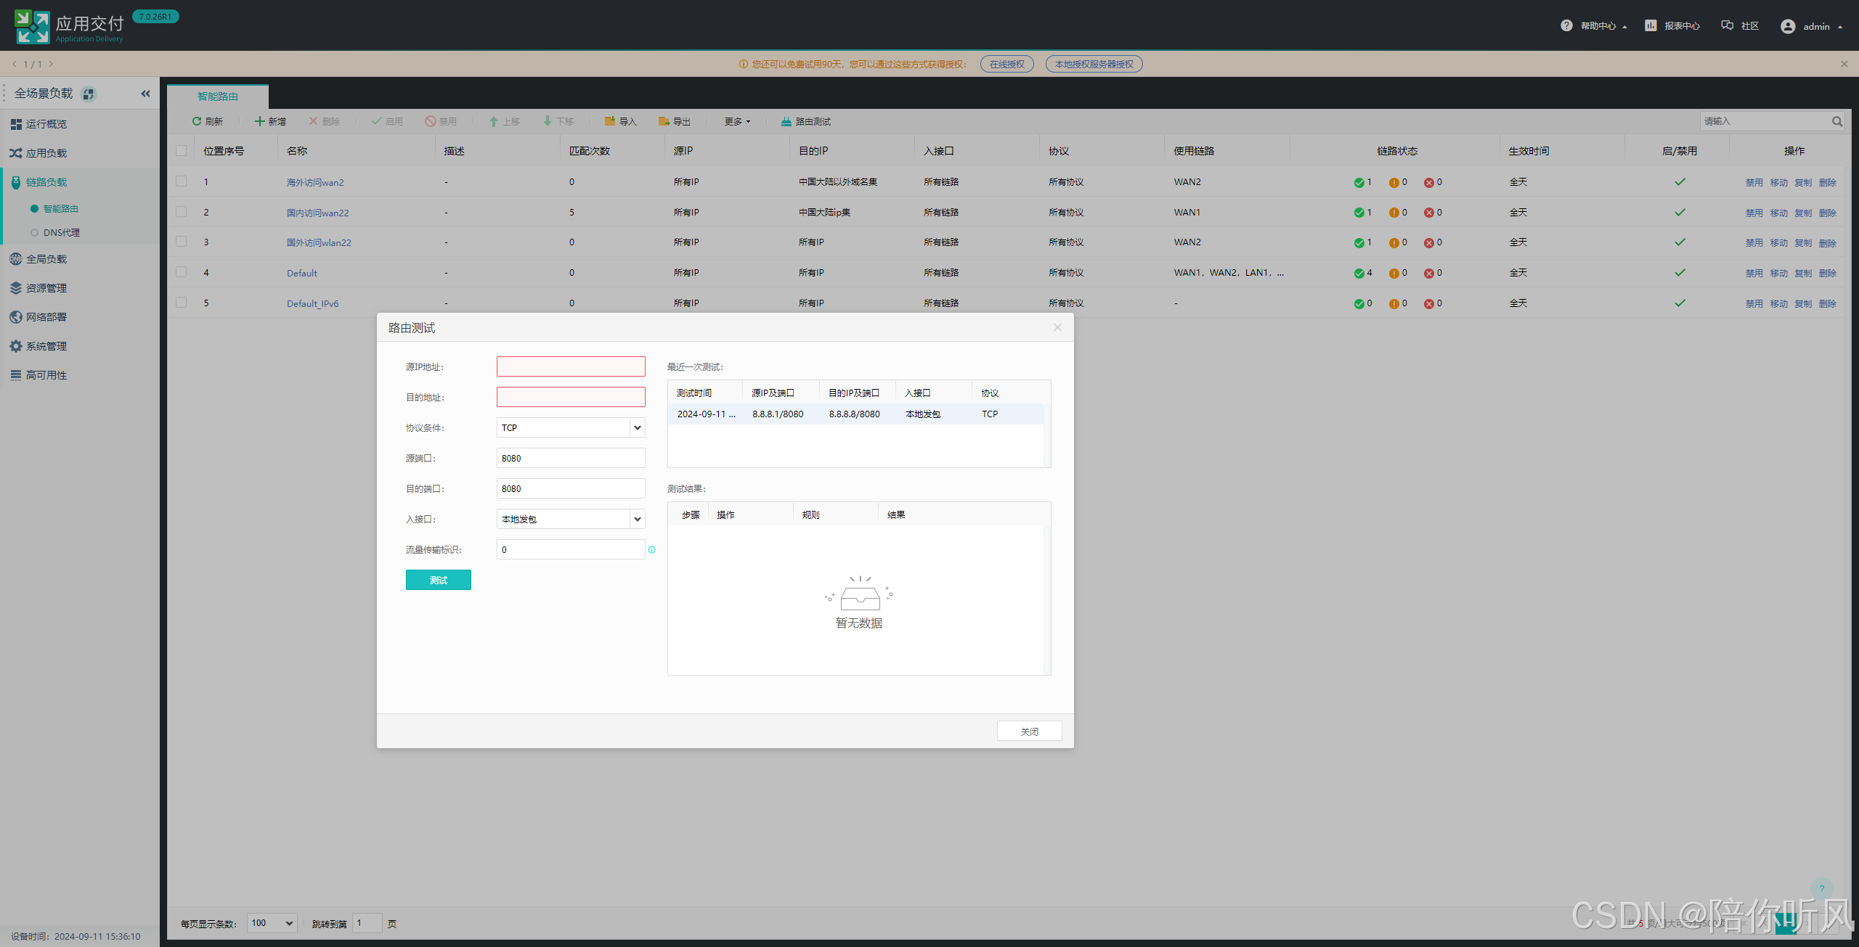Click the info icon beside 流量传输标识
This screenshot has height=947, width=1859.
tap(651, 549)
